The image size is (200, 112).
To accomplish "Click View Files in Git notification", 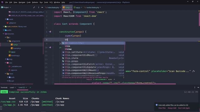I will click(162, 108).
